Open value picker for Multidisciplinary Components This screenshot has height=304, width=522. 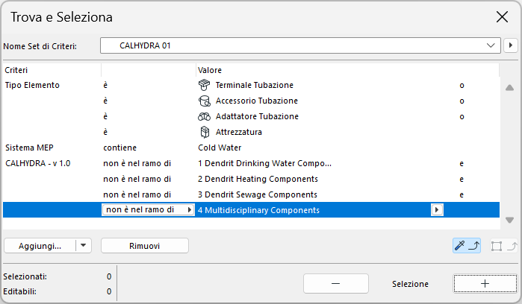click(x=437, y=210)
